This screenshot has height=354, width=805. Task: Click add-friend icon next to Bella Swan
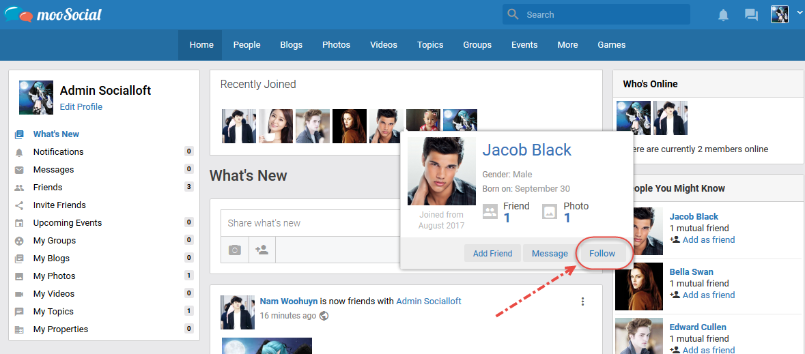(x=675, y=295)
